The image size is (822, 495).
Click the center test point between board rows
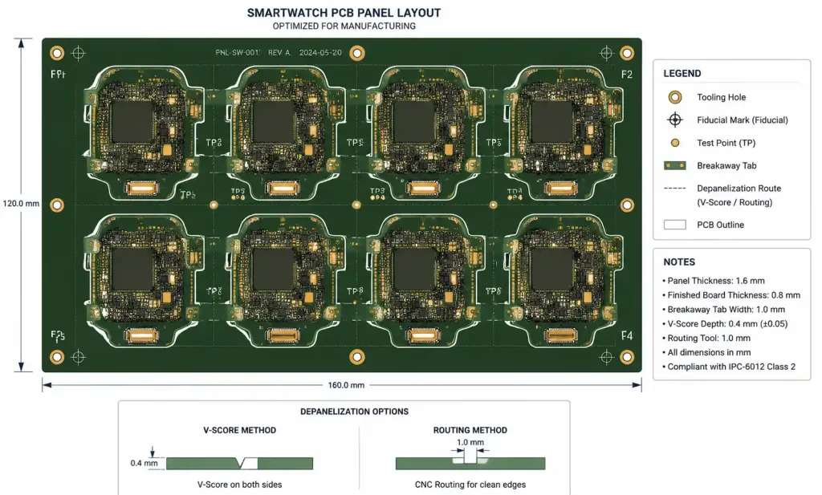(x=356, y=205)
